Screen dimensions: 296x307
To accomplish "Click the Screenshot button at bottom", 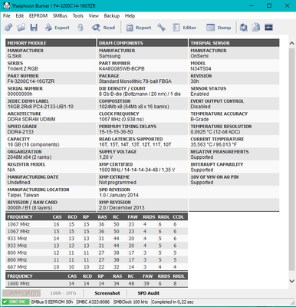I will tap(107, 293).
